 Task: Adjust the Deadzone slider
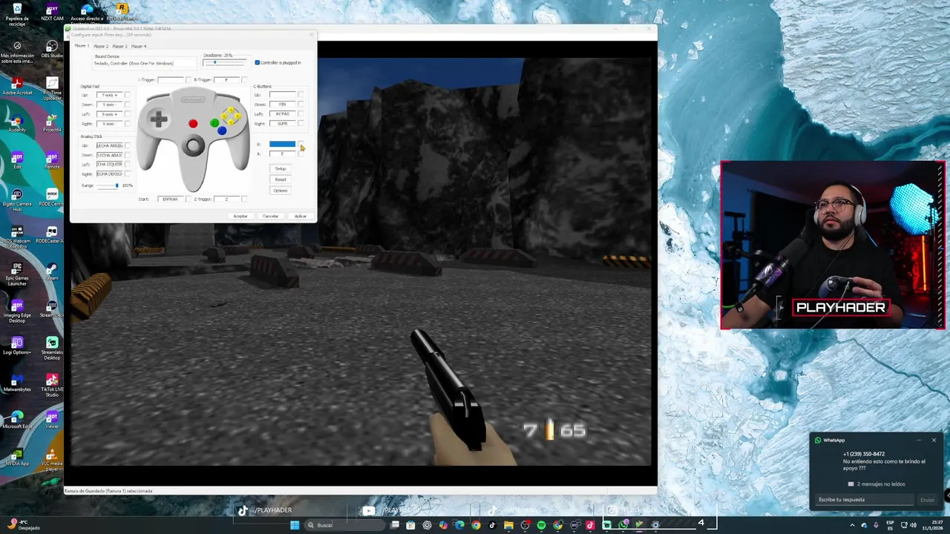point(224,63)
